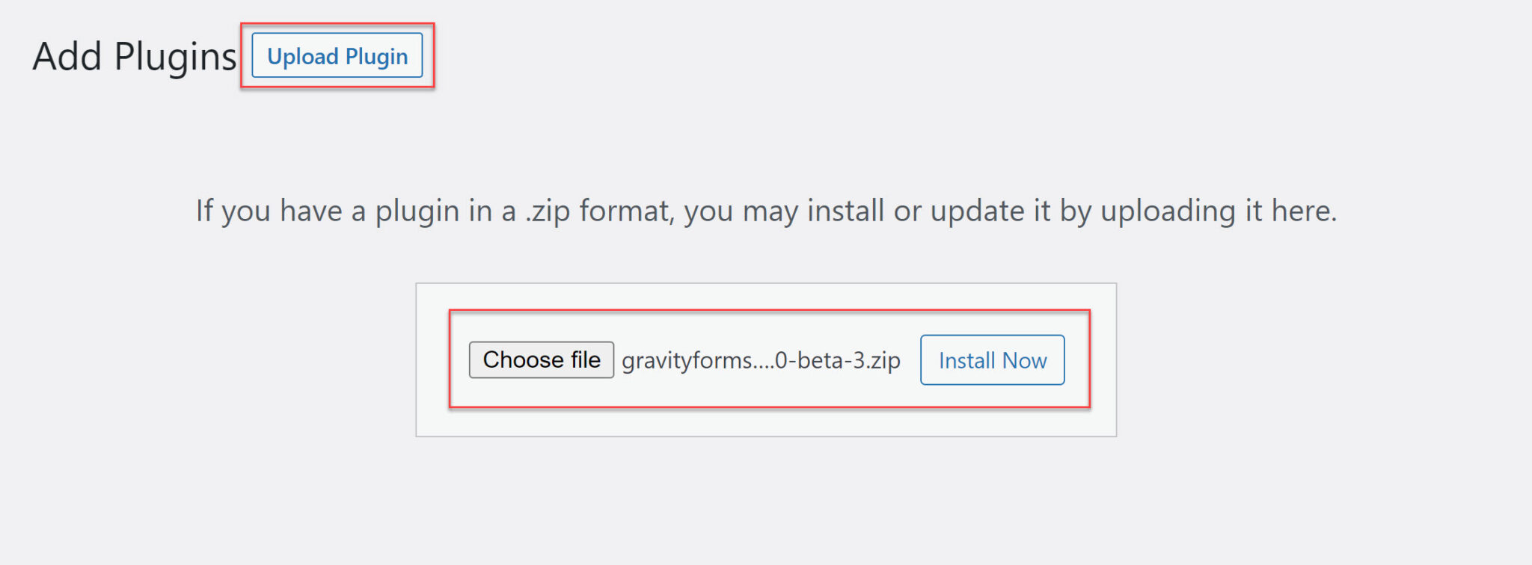The image size is (1532, 565).
Task: Click the Upload Plugin toggle beside the heading
Action: [x=337, y=56]
